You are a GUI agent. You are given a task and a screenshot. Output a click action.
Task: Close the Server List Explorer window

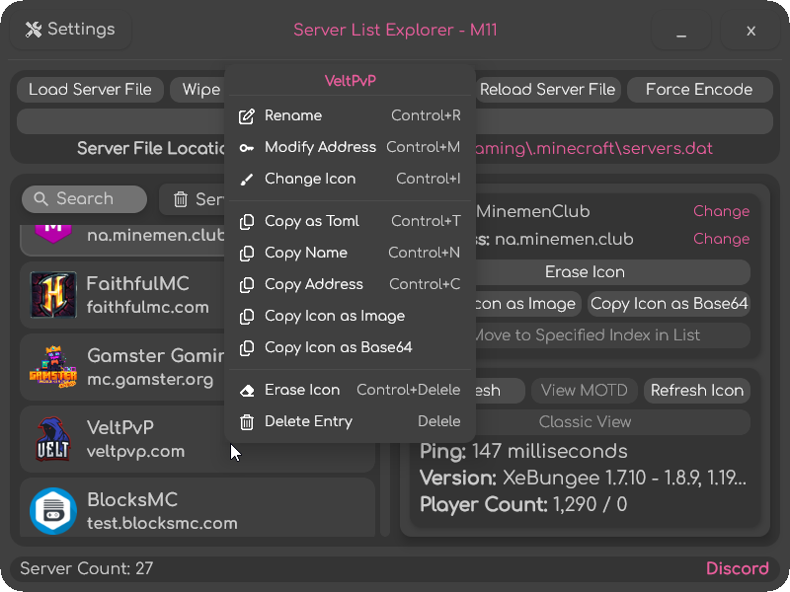tap(750, 31)
